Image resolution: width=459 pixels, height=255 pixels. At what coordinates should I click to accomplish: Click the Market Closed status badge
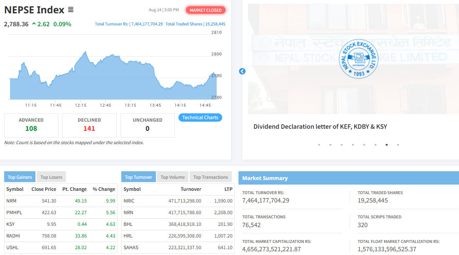coord(206,10)
